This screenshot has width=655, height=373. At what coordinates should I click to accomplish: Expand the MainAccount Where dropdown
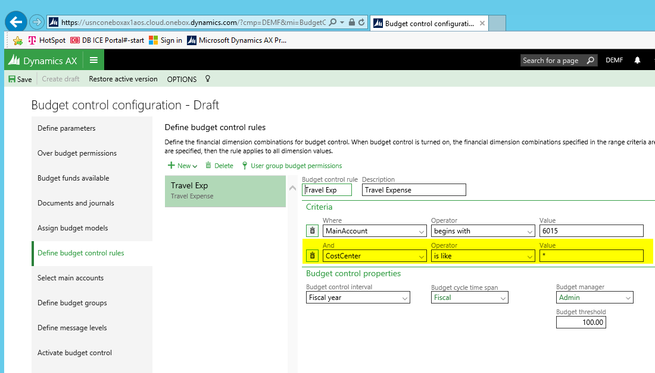coord(422,231)
